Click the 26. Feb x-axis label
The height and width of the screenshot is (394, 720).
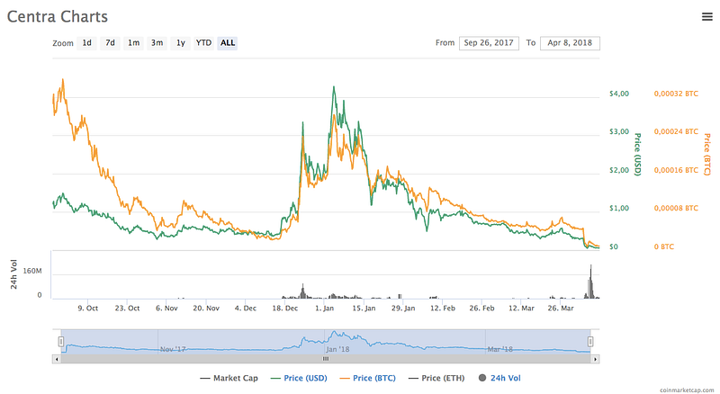[481, 309]
